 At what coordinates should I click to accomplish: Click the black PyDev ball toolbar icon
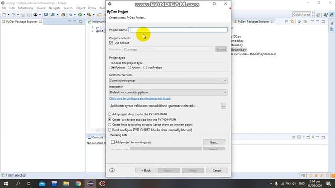[x=36, y=15]
